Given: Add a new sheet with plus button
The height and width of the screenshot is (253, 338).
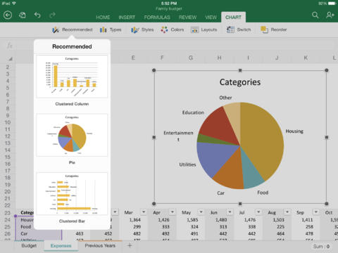Looking at the screenshot, I should (x=130, y=245).
